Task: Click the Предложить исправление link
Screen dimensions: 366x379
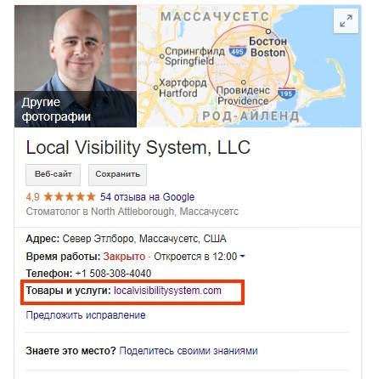Action: pos(86,315)
